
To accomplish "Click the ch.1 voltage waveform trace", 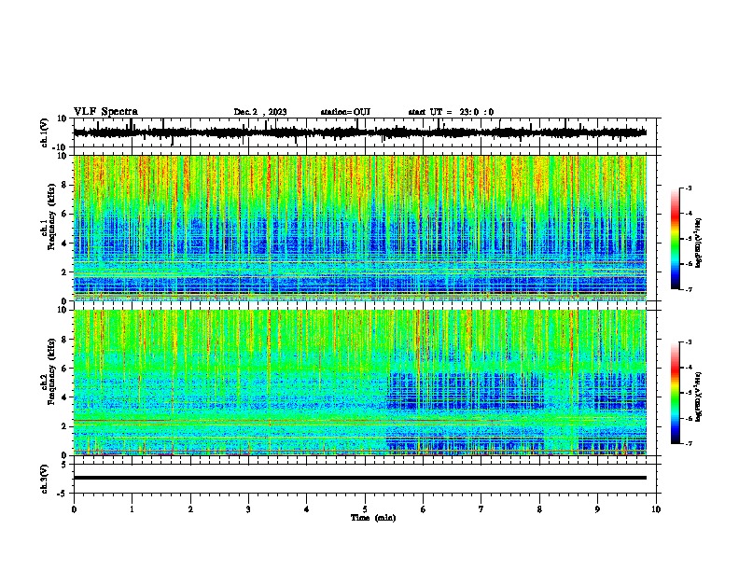I will click(360, 132).
